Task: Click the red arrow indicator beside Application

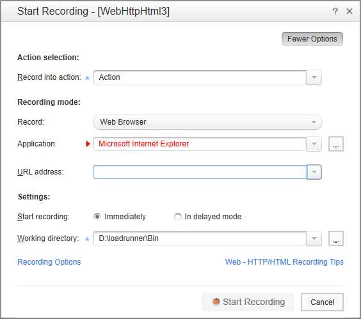Action: coord(88,144)
